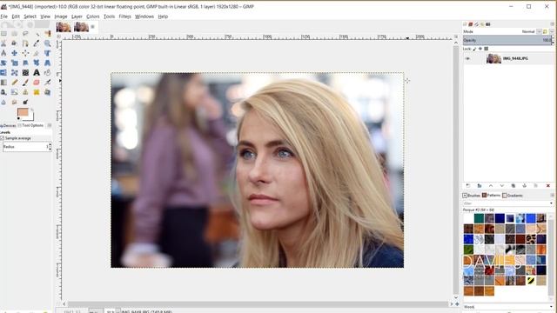Screen dimensions: 557x313
Task: Select the Pencil tool
Action: click(x=14, y=83)
